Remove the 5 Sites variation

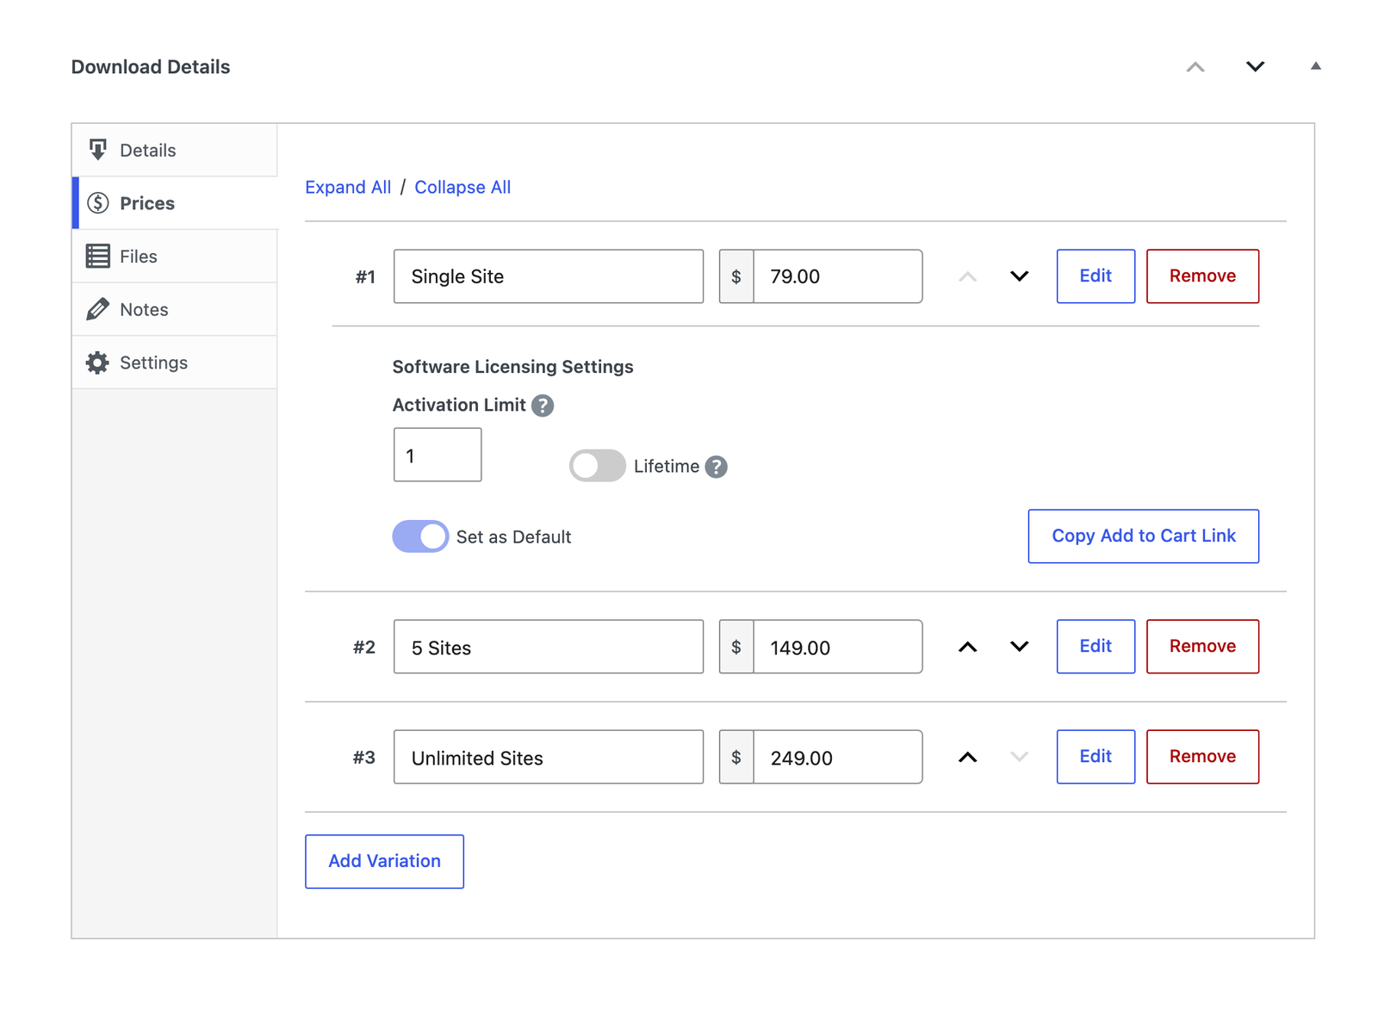pyautogui.click(x=1202, y=647)
